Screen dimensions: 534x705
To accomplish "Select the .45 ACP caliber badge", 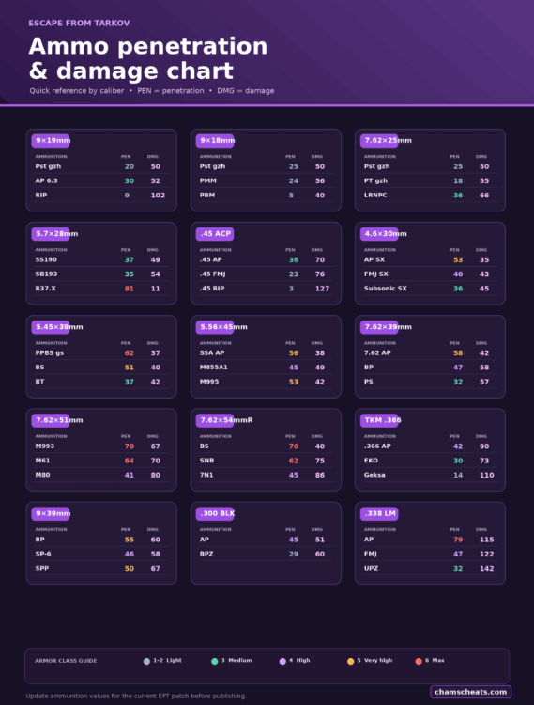I will 215,234.
